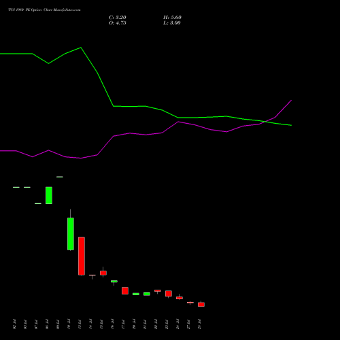Select the 20 Jul date label
Screen dimensions: 340x340
pos(134,324)
